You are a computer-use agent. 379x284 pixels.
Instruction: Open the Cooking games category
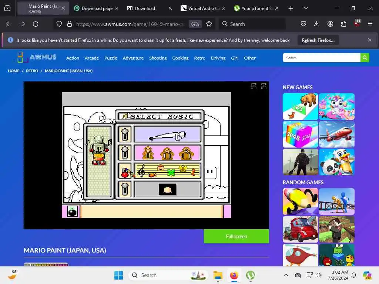click(180, 58)
